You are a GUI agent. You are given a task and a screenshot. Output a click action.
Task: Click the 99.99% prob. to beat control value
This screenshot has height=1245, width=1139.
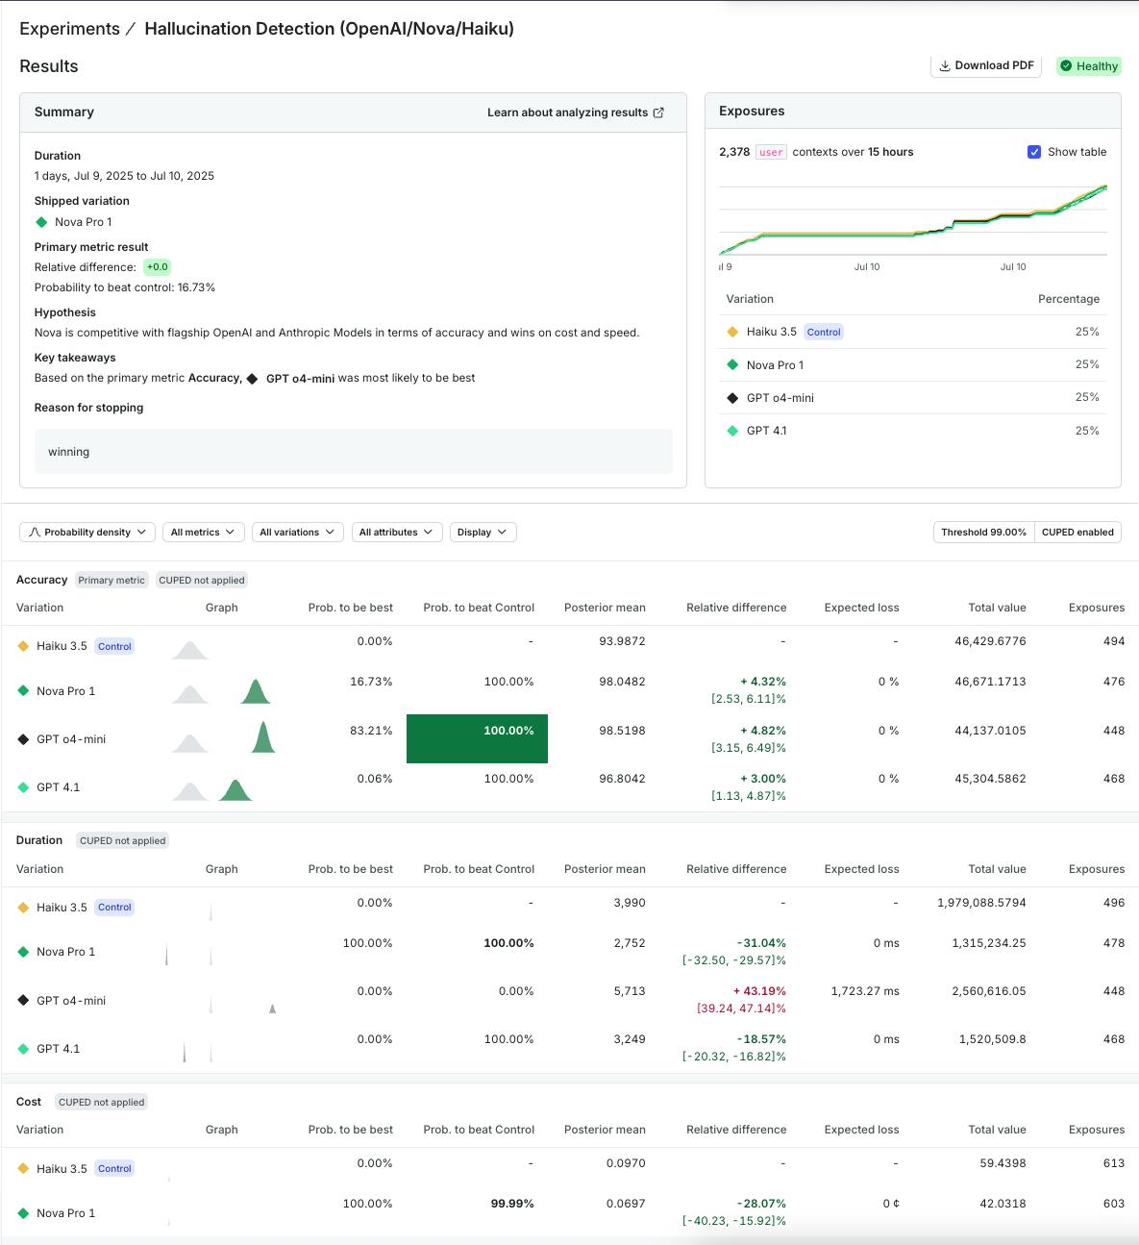(512, 1204)
